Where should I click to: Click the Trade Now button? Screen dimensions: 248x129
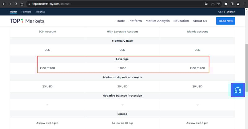point(226,21)
